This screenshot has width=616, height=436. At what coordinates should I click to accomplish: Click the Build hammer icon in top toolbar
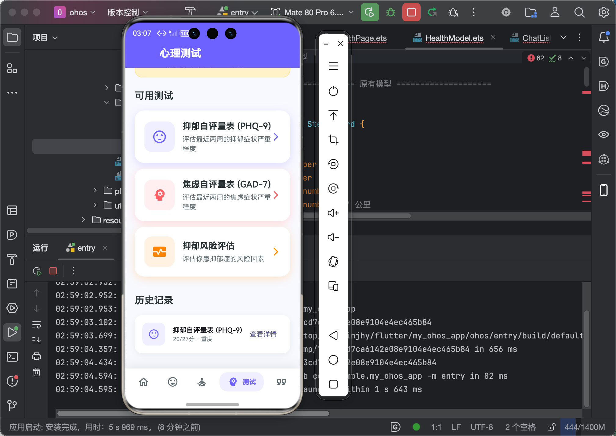point(190,12)
